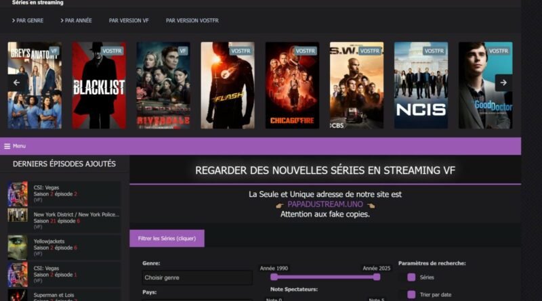This screenshot has width=542, height=301.
Task: Open the NCIS series poster
Action: 421,85
